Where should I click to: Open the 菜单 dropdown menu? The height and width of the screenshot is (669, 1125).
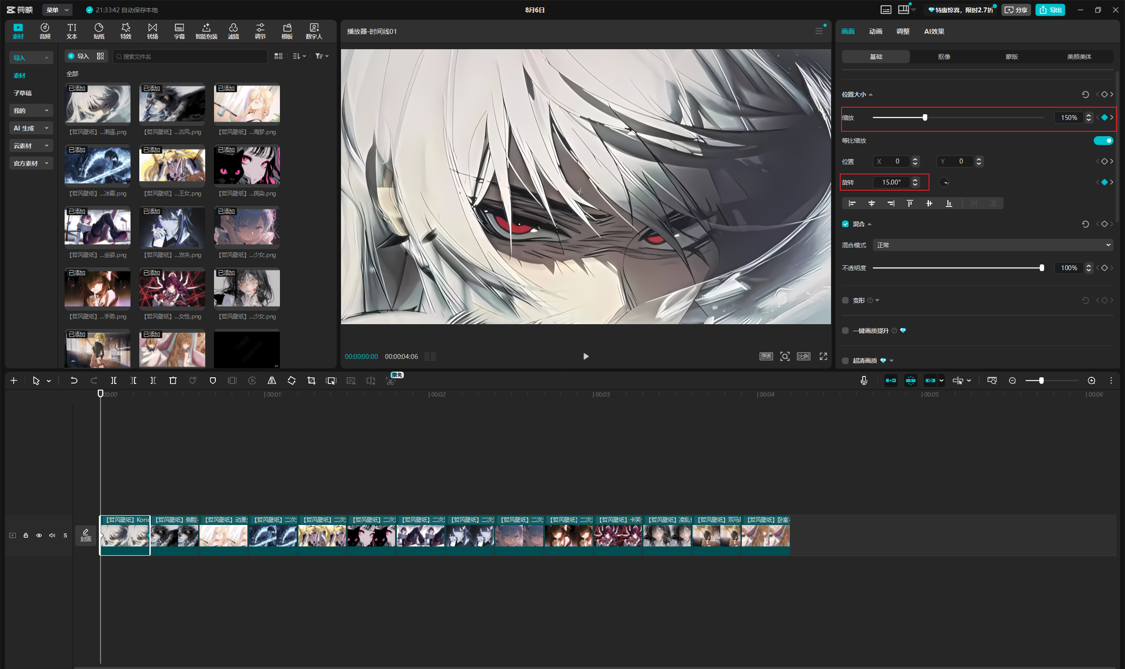pyautogui.click(x=57, y=10)
